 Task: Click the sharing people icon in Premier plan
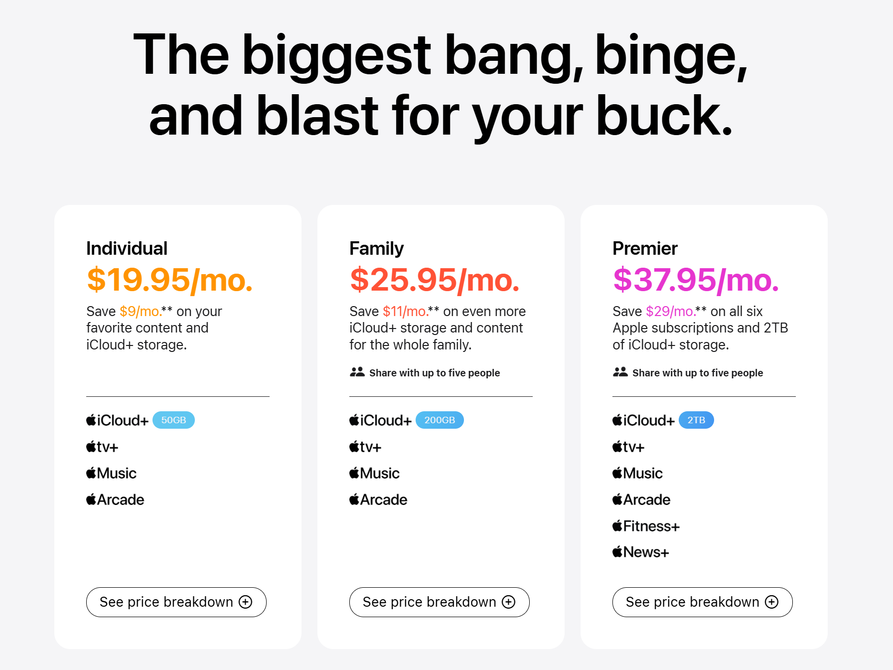(620, 372)
